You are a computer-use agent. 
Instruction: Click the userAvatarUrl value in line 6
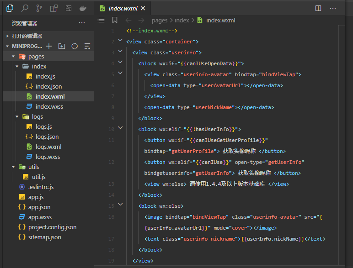click(x=221, y=85)
